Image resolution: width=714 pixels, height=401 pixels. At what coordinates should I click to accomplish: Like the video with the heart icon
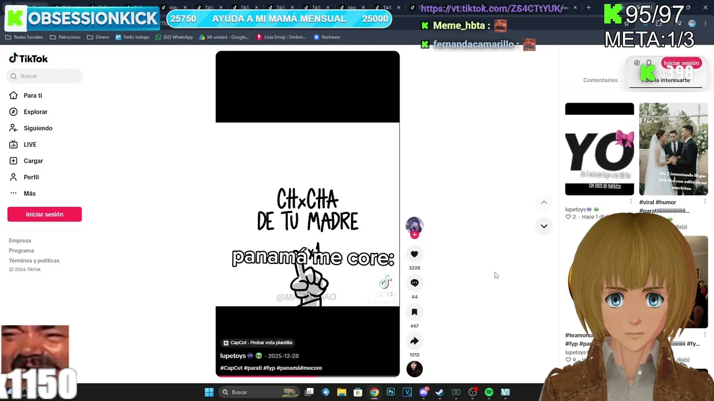point(414,254)
